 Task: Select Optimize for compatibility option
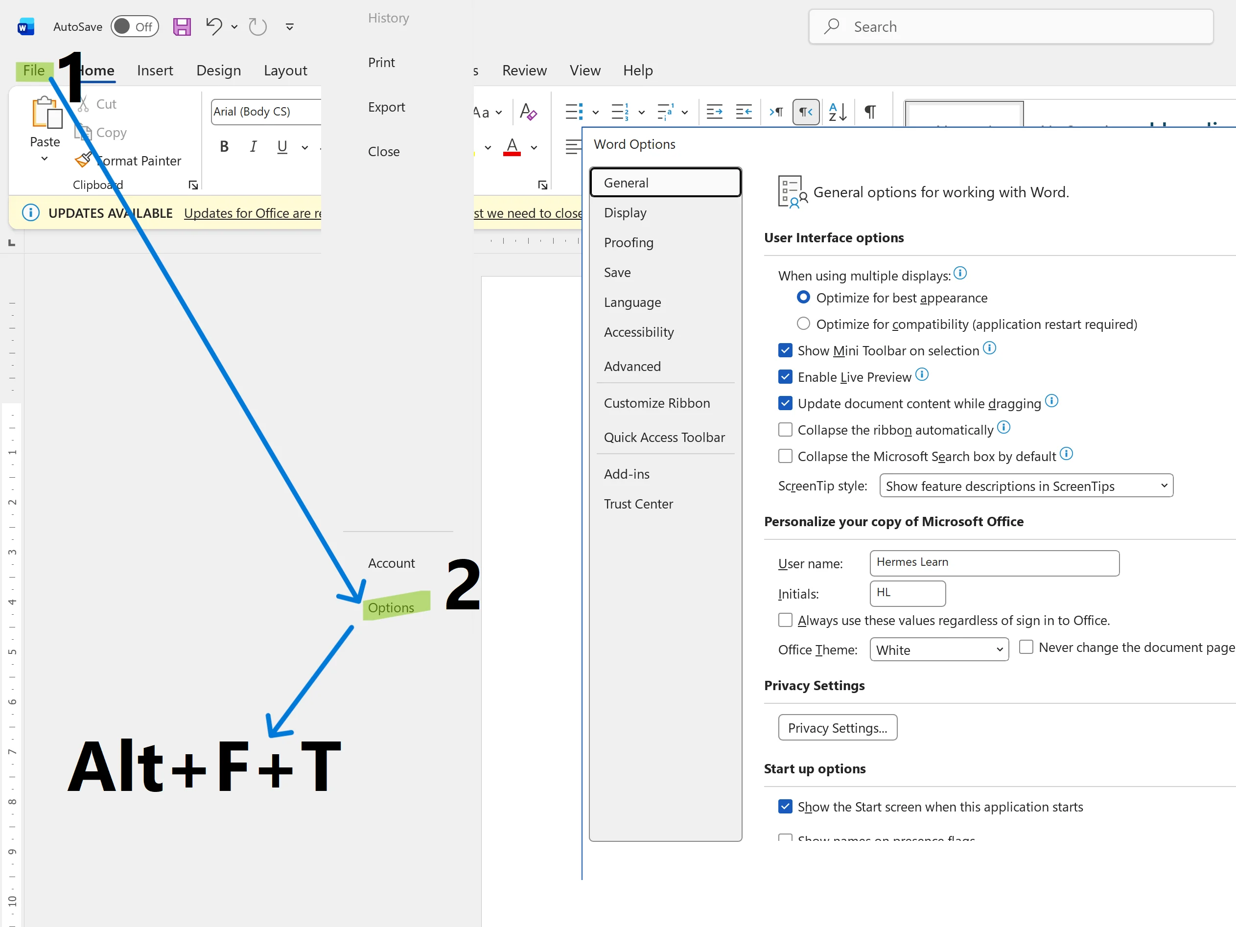803,324
